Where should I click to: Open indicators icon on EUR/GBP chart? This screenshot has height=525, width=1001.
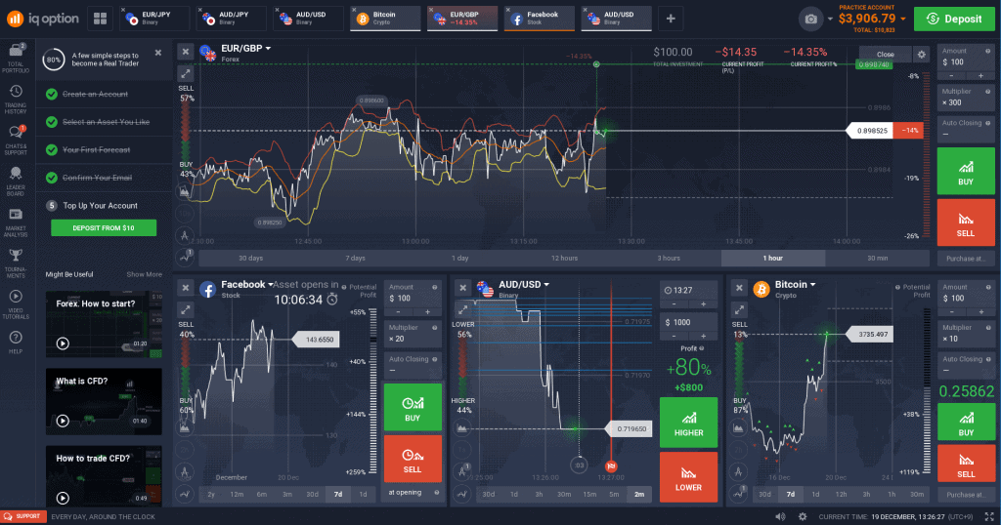pyautogui.click(x=185, y=256)
